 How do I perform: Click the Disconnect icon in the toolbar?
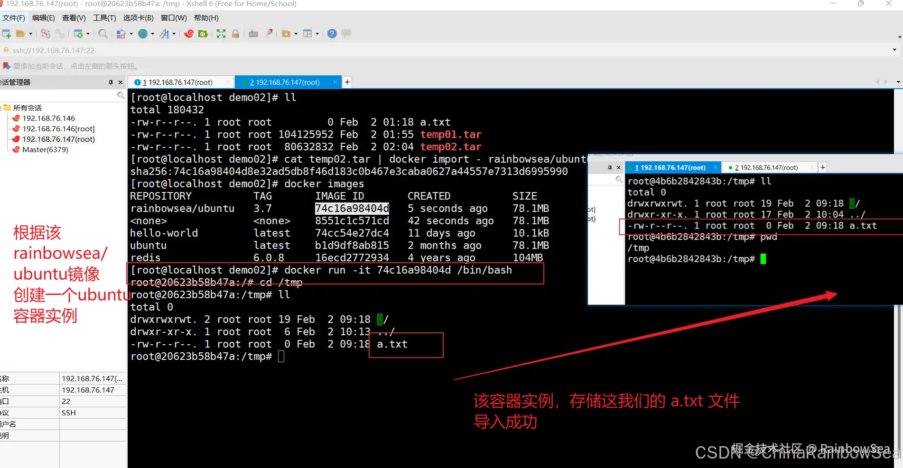pos(46,34)
